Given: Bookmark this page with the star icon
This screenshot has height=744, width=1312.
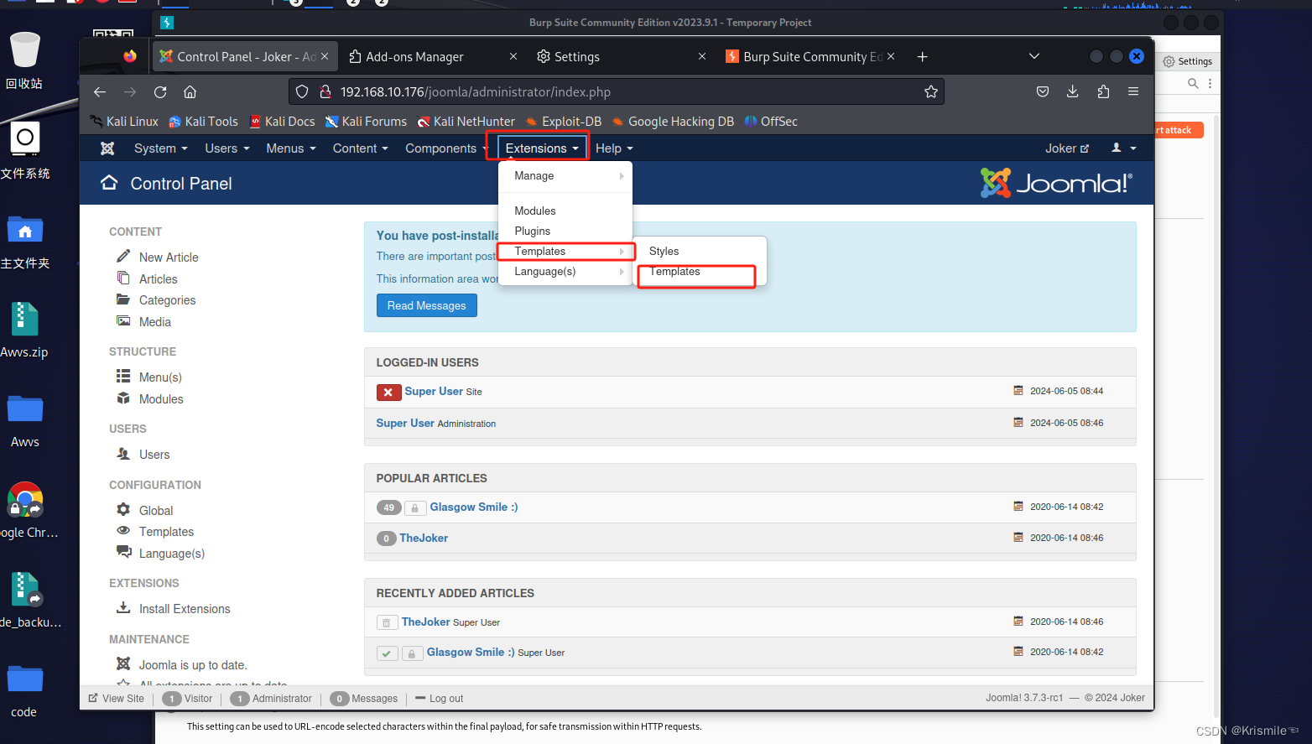Looking at the screenshot, I should click(x=931, y=92).
